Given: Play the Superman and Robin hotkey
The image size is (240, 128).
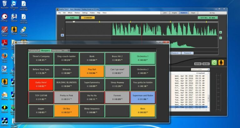Looking at the screenshot, I should point(142,97).
